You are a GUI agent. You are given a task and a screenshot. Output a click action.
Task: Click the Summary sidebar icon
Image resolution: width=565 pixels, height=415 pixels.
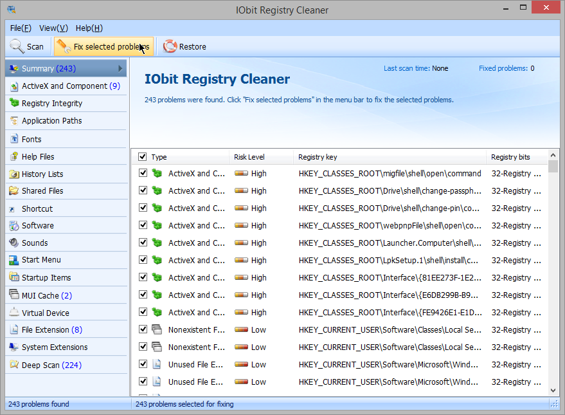14,68
